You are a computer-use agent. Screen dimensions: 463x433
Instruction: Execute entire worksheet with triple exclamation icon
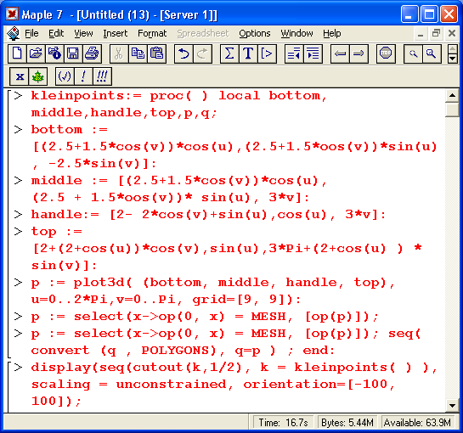[x=102, y=76]
